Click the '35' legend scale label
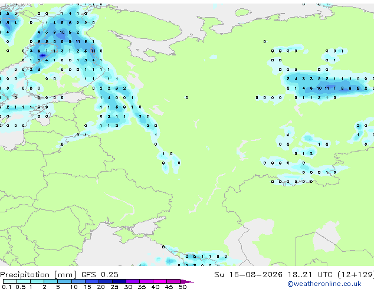This screenshot has height=289, width=374. coord(142,287)
